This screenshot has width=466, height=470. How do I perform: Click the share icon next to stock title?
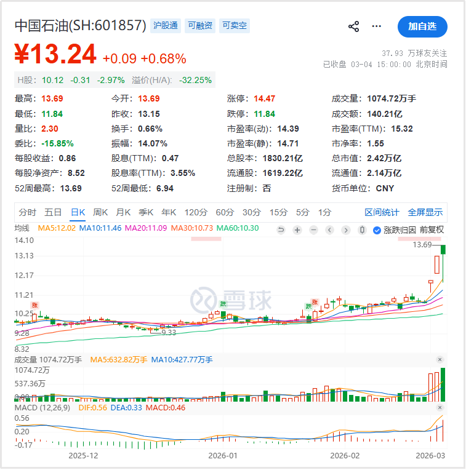pos(354,26)
